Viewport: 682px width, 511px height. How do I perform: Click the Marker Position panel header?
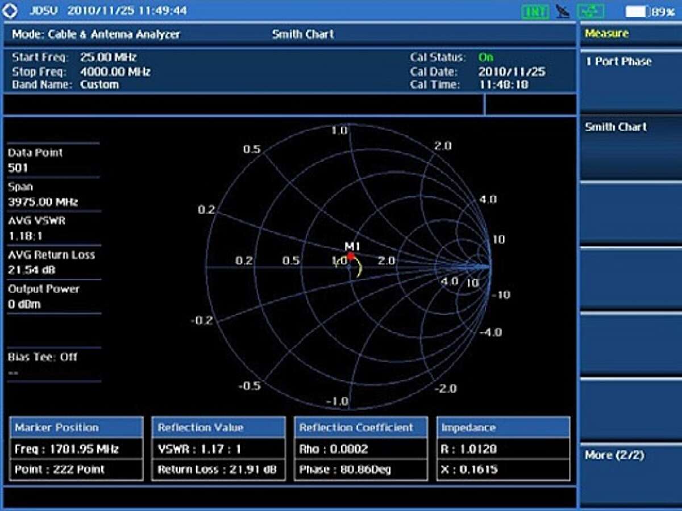[76, 428]
